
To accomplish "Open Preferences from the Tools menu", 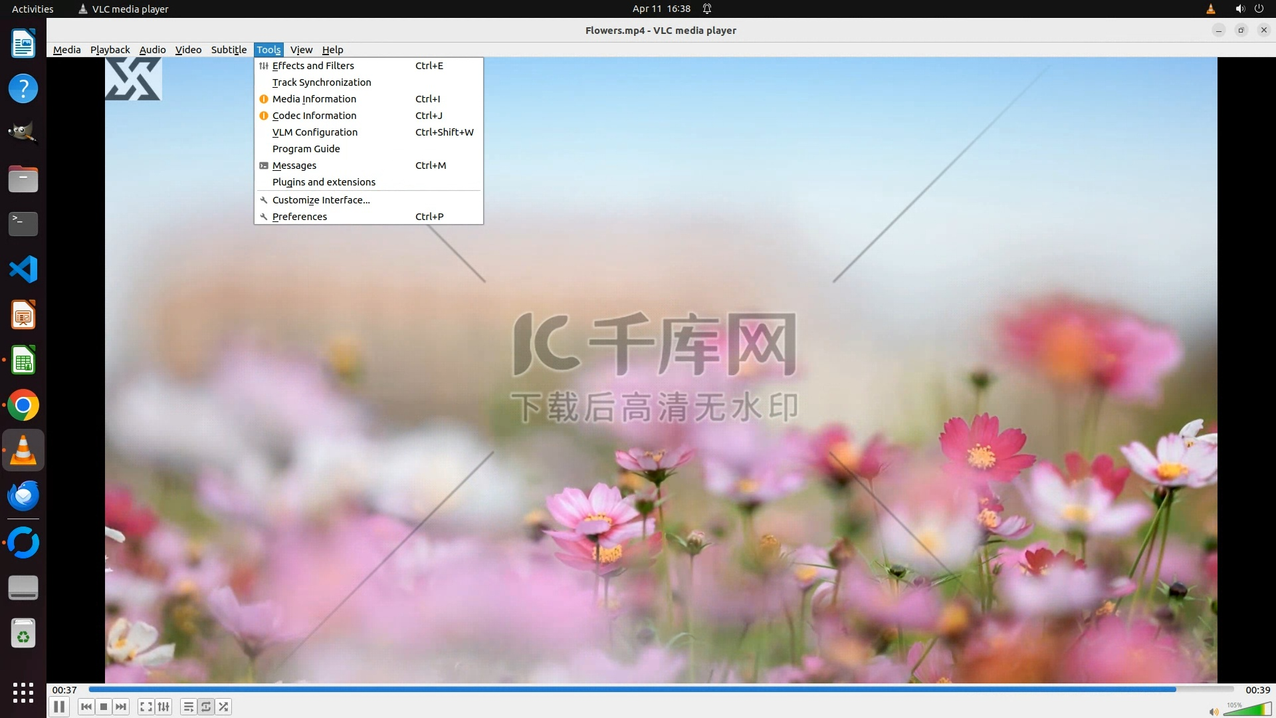I will point(300,217).
